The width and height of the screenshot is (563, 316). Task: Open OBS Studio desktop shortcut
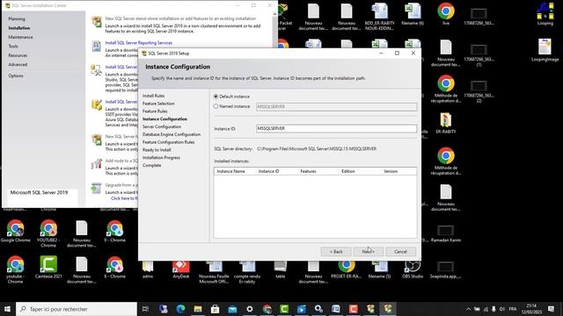point(413,269)
